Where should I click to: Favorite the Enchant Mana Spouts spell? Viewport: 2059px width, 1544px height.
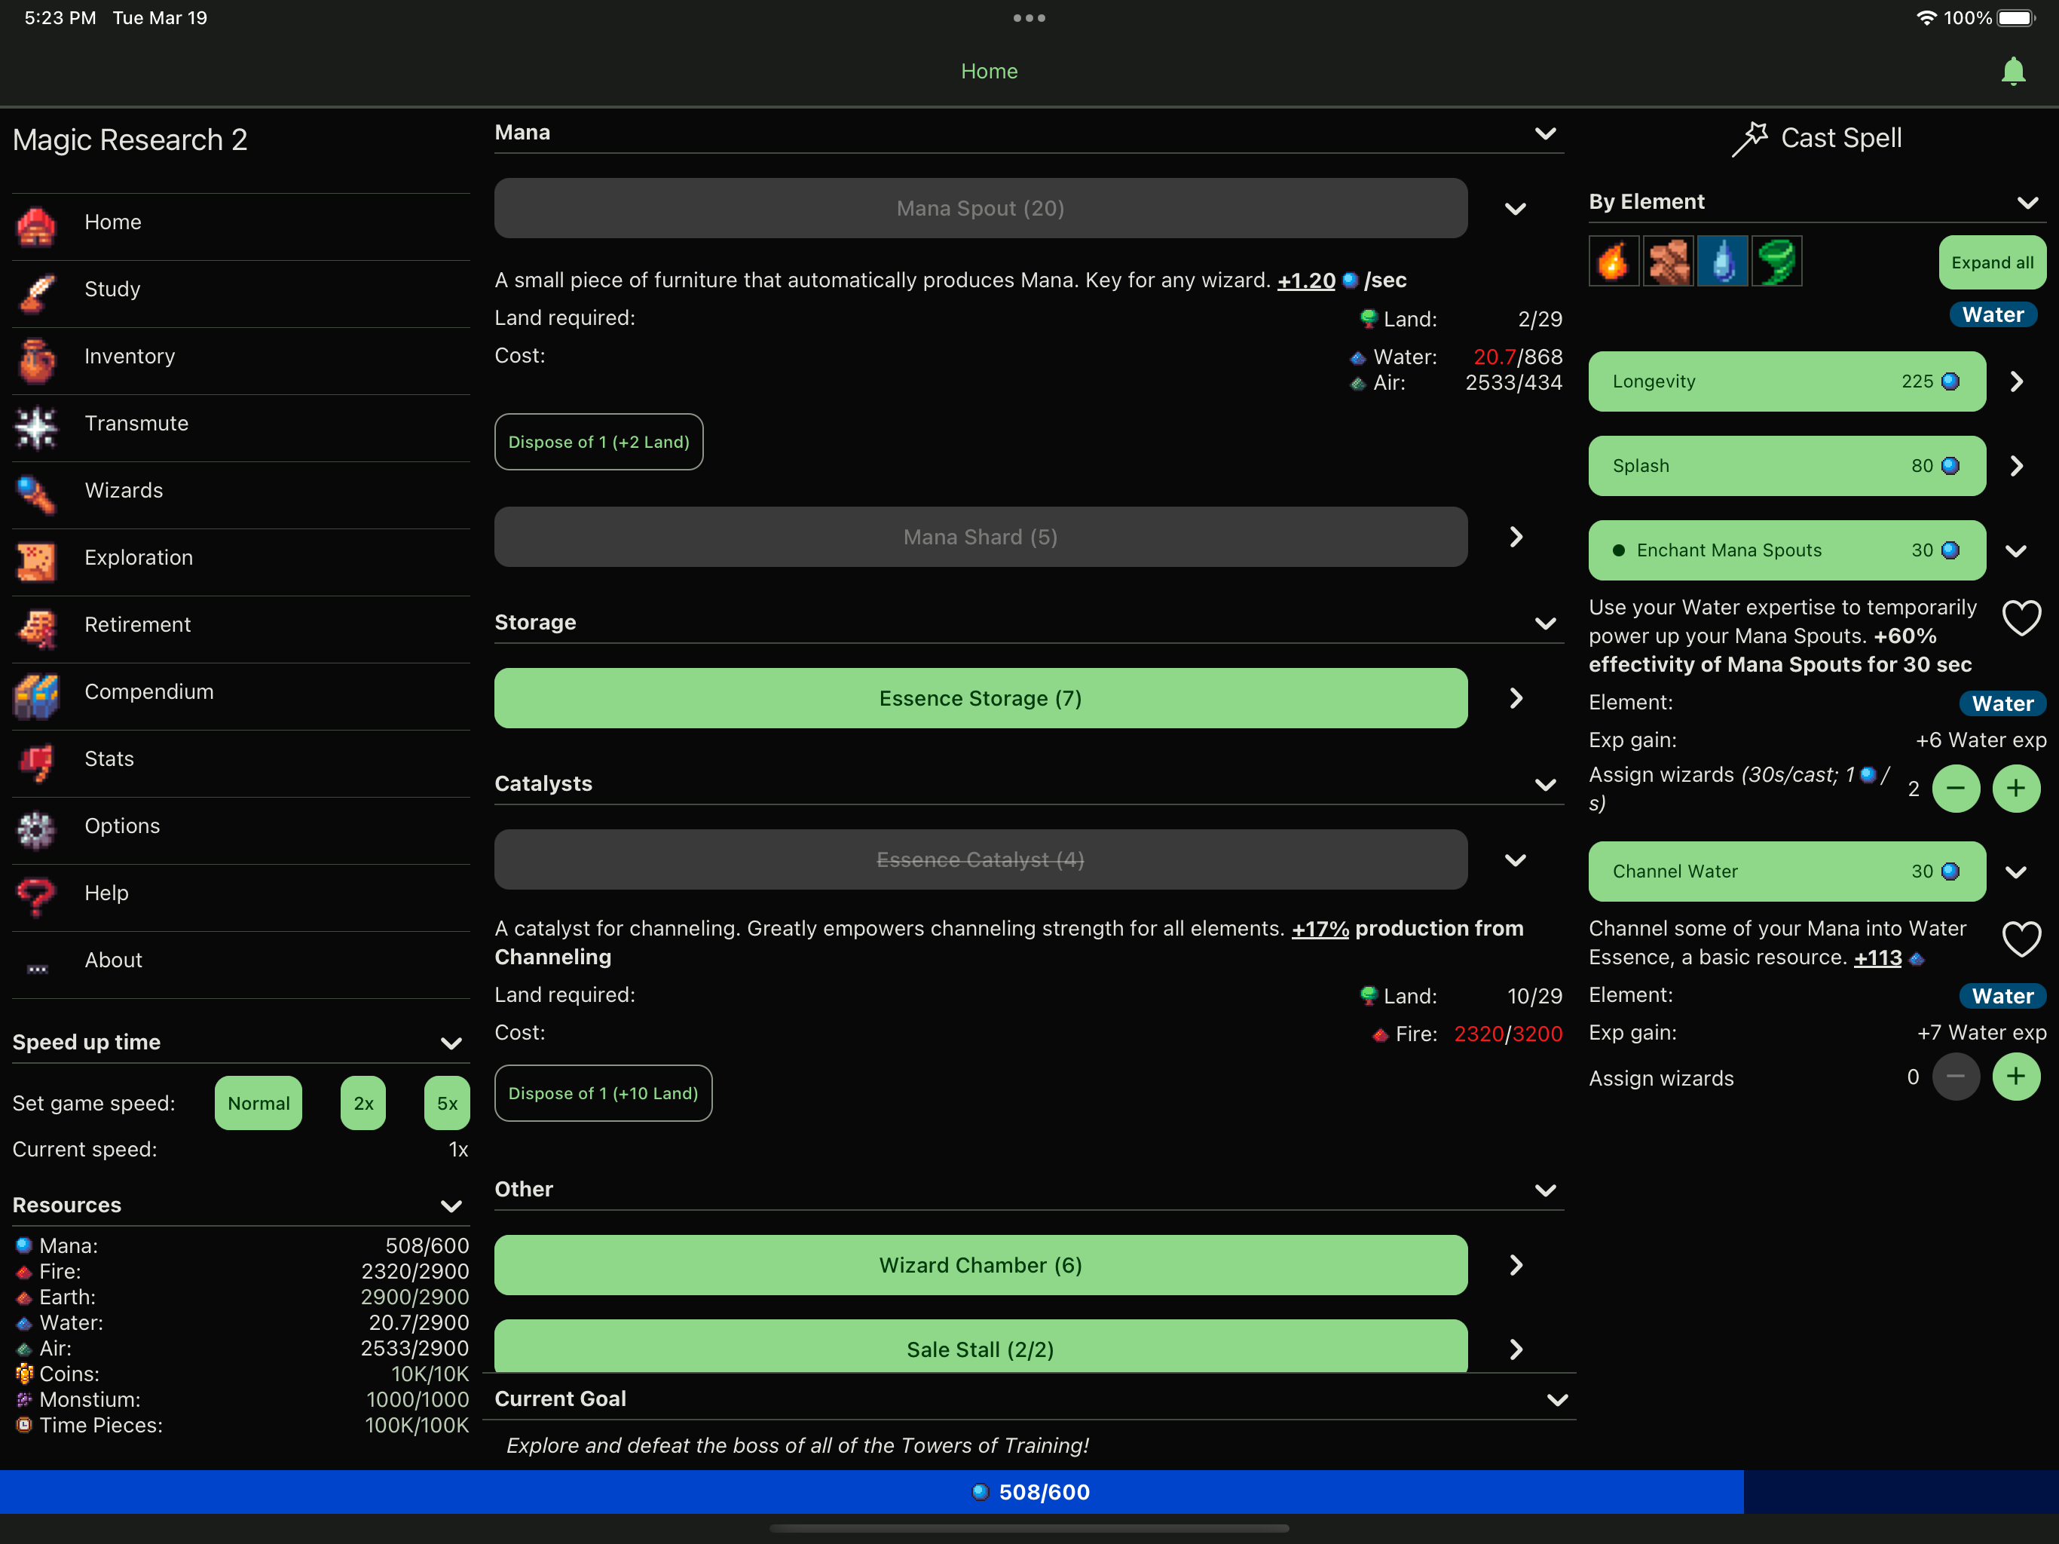[x=2022, y=618]
